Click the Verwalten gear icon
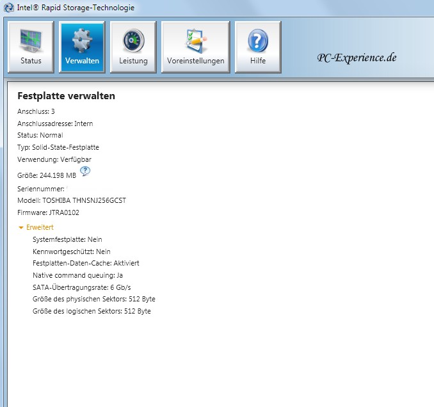Image resolution: width=434 pixels, height=407 pixels. 82,40
